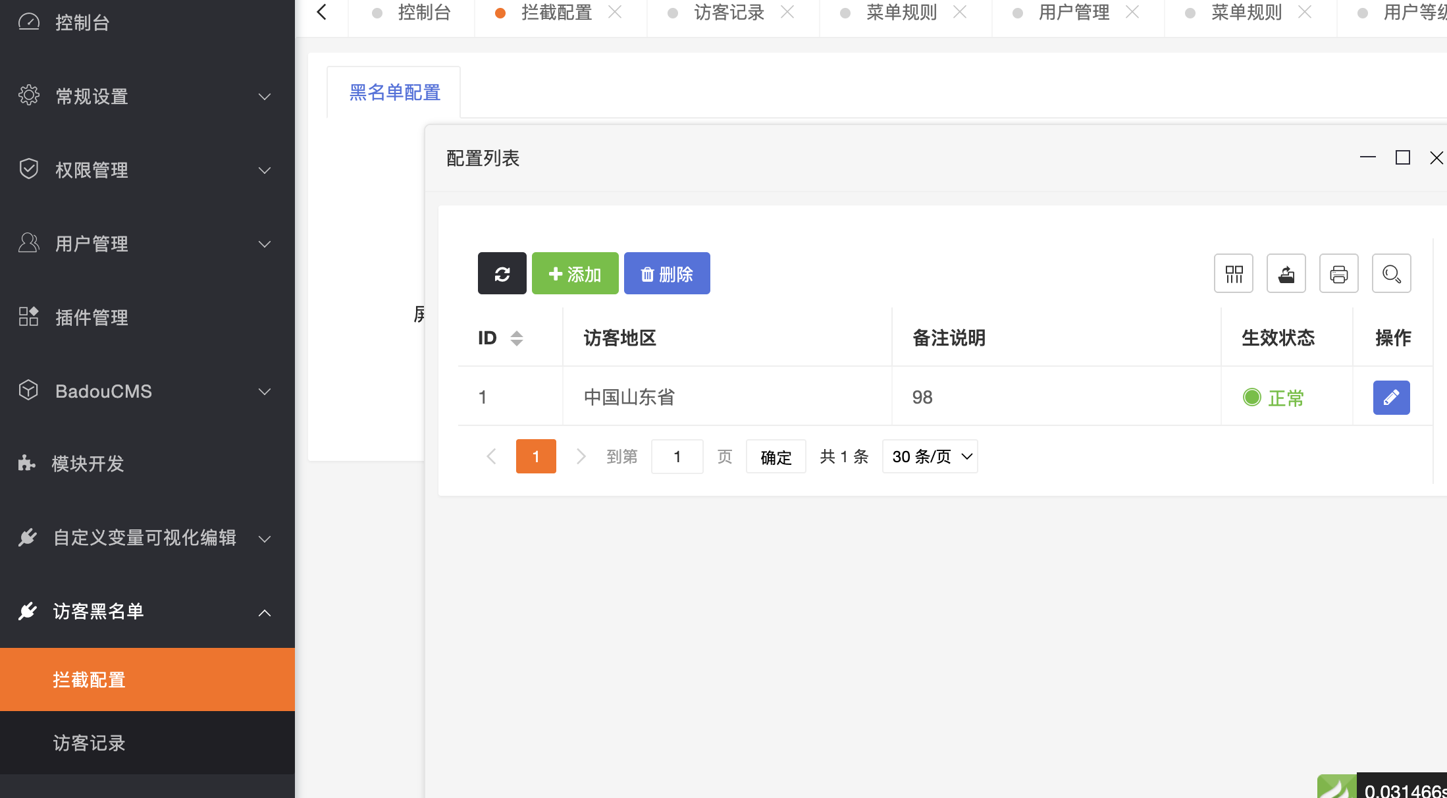Click the export data folder icon
The image size is (1447, 798).
(1286, 273)
